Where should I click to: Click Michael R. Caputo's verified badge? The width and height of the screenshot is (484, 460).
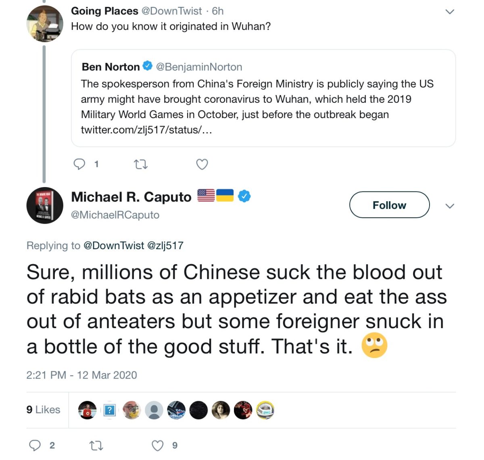click(244, 196)
